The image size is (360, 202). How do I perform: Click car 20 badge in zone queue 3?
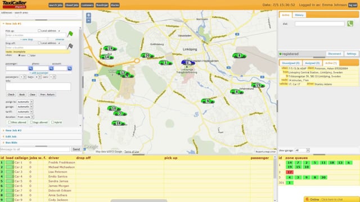pyautogui.click(x=323, y=177)
